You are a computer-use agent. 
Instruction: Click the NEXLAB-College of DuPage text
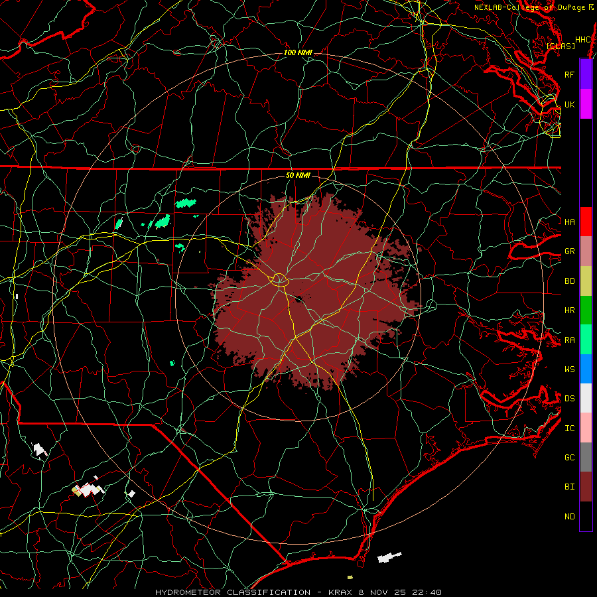[x=530, y=7]
